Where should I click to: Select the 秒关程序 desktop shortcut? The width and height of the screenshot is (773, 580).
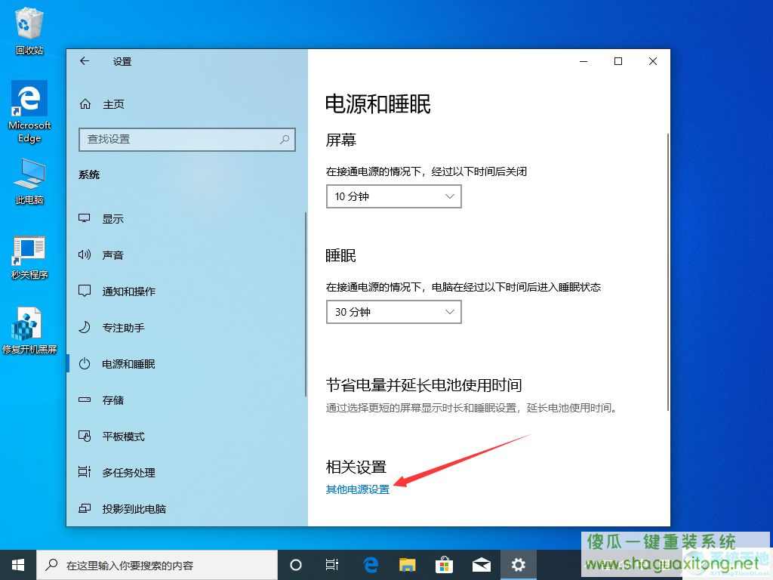tap(29, 258)
